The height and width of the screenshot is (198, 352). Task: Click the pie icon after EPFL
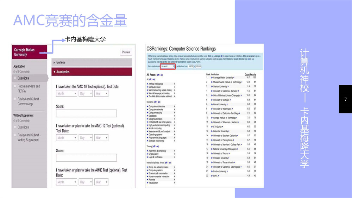(x=219, y=176)
